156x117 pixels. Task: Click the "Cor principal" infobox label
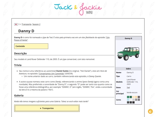(120, 92)
